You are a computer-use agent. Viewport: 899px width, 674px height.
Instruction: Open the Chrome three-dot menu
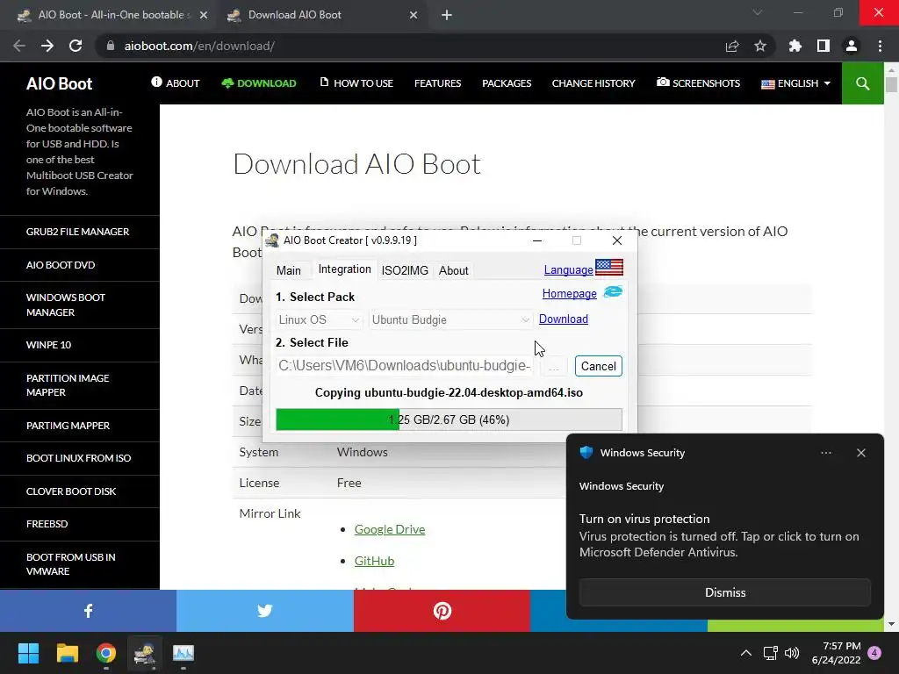coord(880,46)
